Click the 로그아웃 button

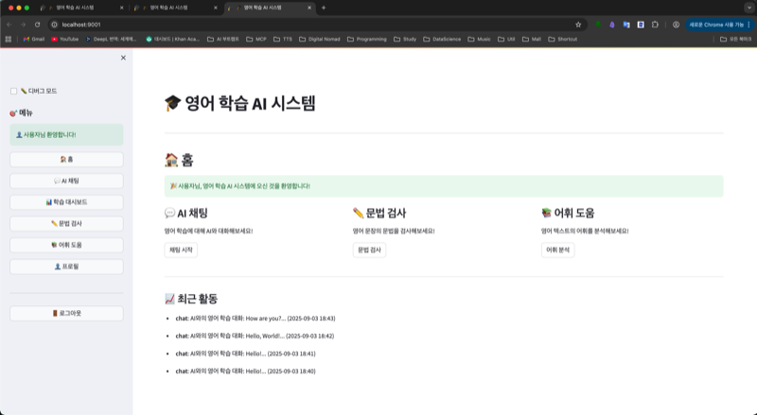[66, 313]
